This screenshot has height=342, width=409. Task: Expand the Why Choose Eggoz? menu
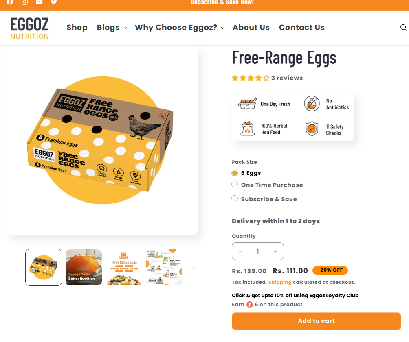(180, 28)
